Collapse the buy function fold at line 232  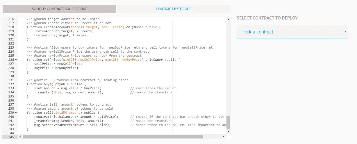(16, 84)
